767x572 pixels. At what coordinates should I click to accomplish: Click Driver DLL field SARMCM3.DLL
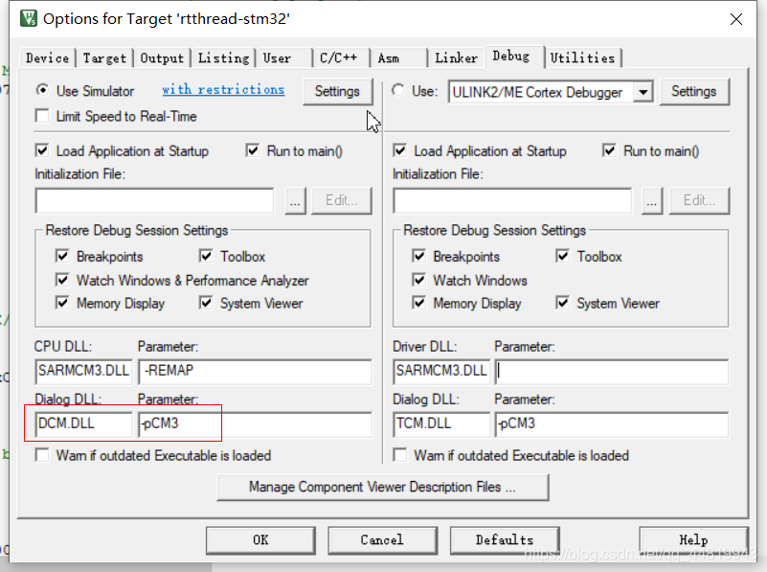click(x=441, y=372)
